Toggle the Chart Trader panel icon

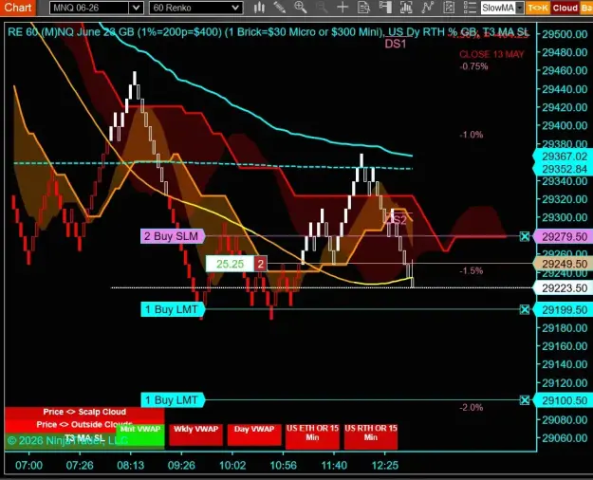pyautogui.click(x=385, y=8)
